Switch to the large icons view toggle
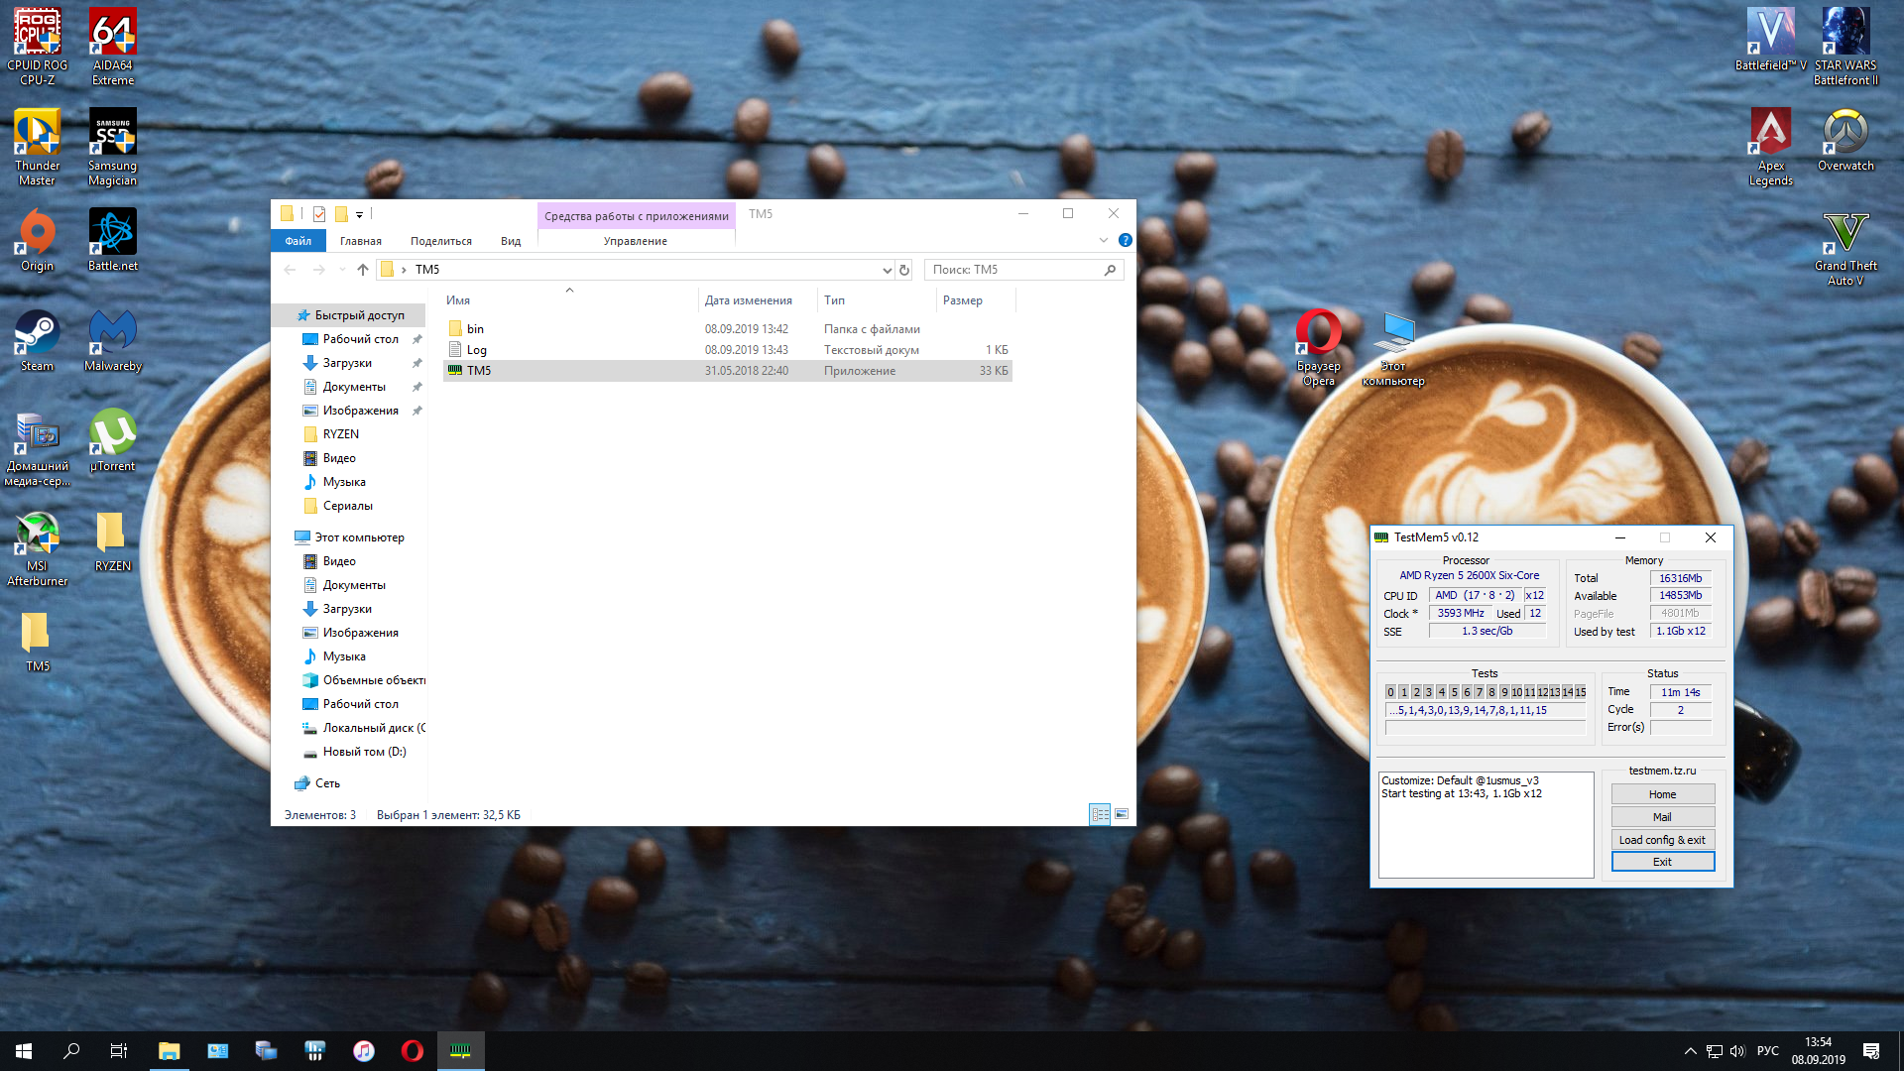The image size is (1904, 1071). pos(1122,814)
